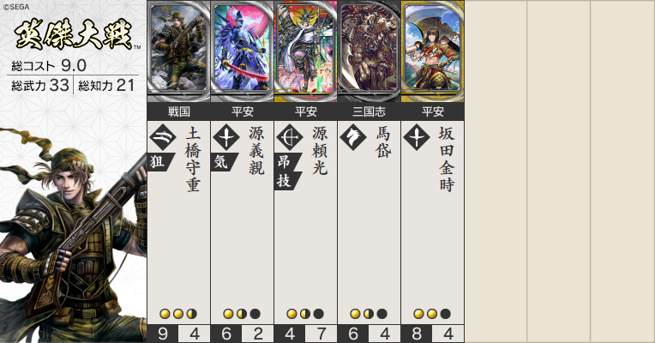655x343 pixels.
Task: Click the cost orbs under 馬岱
Action: [x=370, y=314]
